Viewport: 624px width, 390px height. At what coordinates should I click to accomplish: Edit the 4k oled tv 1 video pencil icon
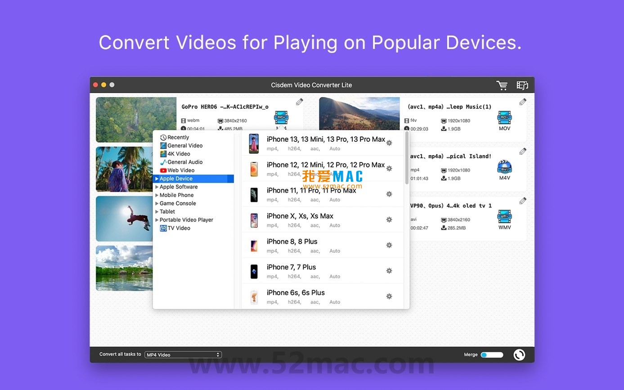pos(523,201)
